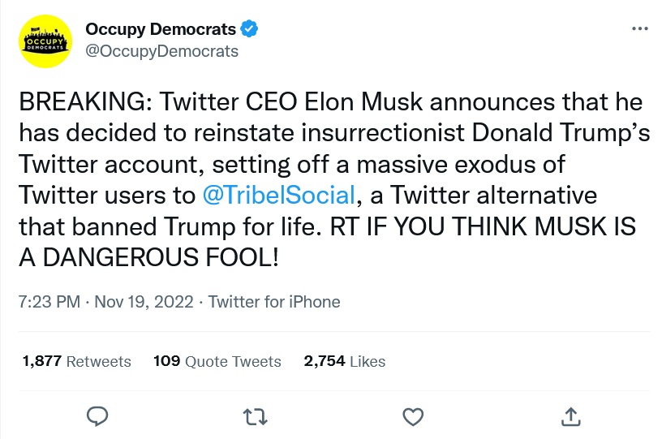The height and width of the screenshot is (439, 662).
Task: Follow the @TribelSocial mention link
Action: point(278,195)
